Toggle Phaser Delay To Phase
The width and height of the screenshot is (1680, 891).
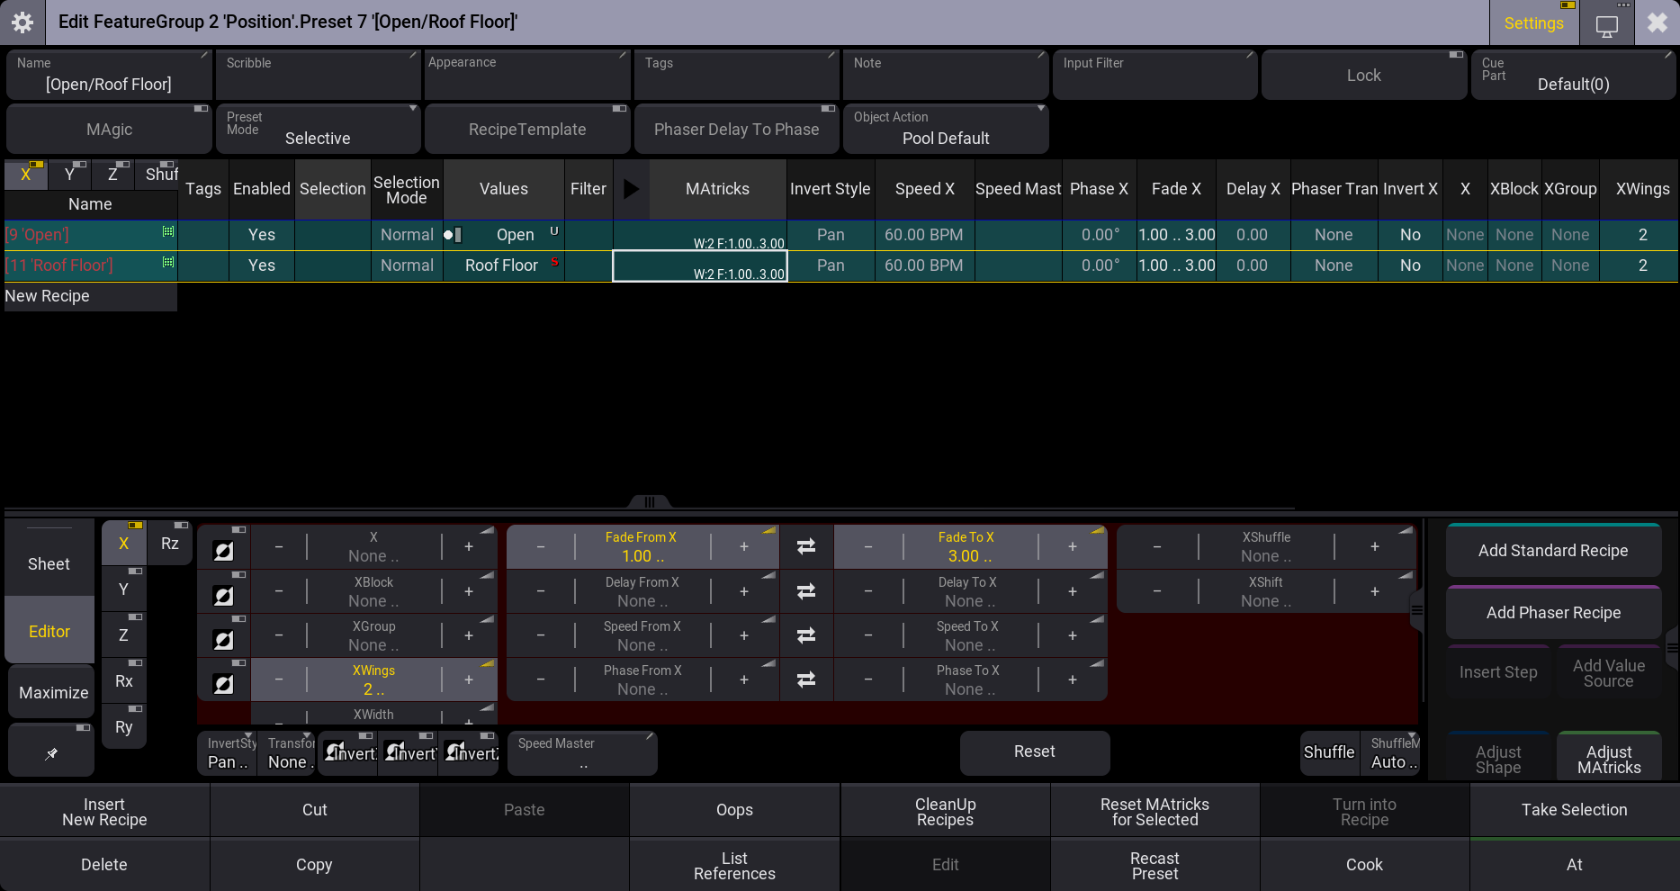click(736, 130)
